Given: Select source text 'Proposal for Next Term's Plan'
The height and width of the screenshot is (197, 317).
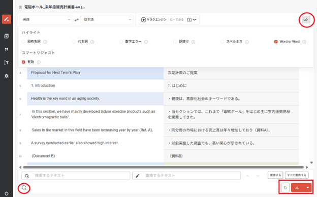Looking at the screenshot, I should pos(55,73).
